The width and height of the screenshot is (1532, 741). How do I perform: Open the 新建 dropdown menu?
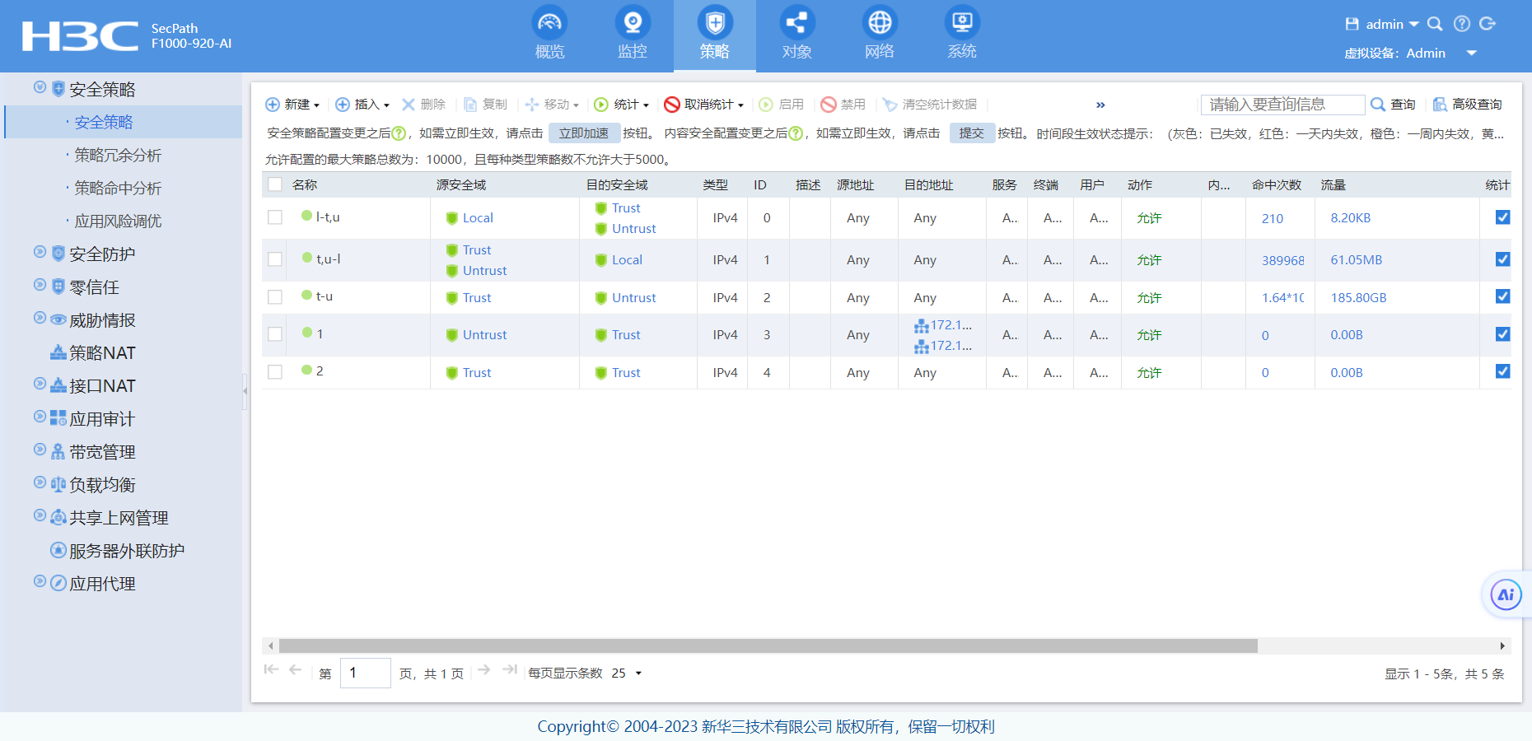pos(293,105)
